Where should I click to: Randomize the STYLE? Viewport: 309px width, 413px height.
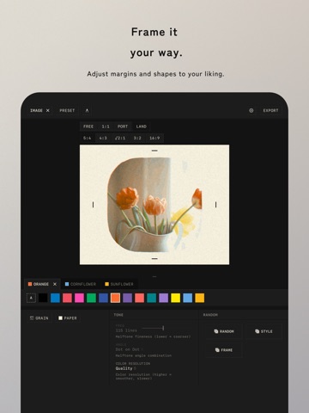click(264, 331)
